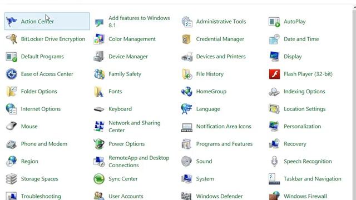Screen dimensions: 356x200
Task: Click the Windows Defender text link
Action: pyautogui.click(x=220, y=196)
